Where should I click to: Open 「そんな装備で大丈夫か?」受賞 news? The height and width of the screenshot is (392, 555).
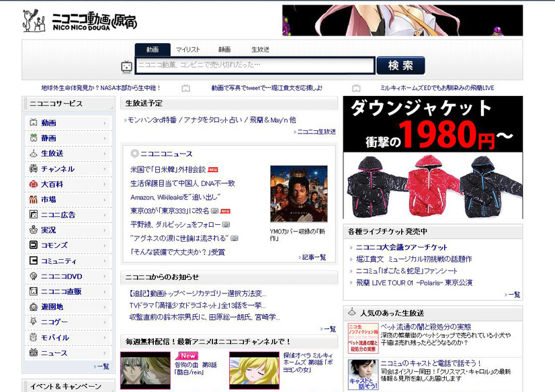point(177,252)
